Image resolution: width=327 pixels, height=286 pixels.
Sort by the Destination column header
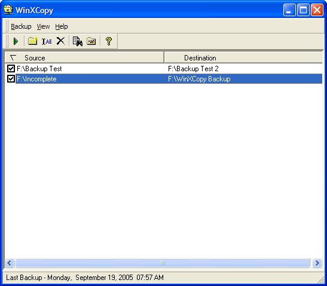pos(243,57)
